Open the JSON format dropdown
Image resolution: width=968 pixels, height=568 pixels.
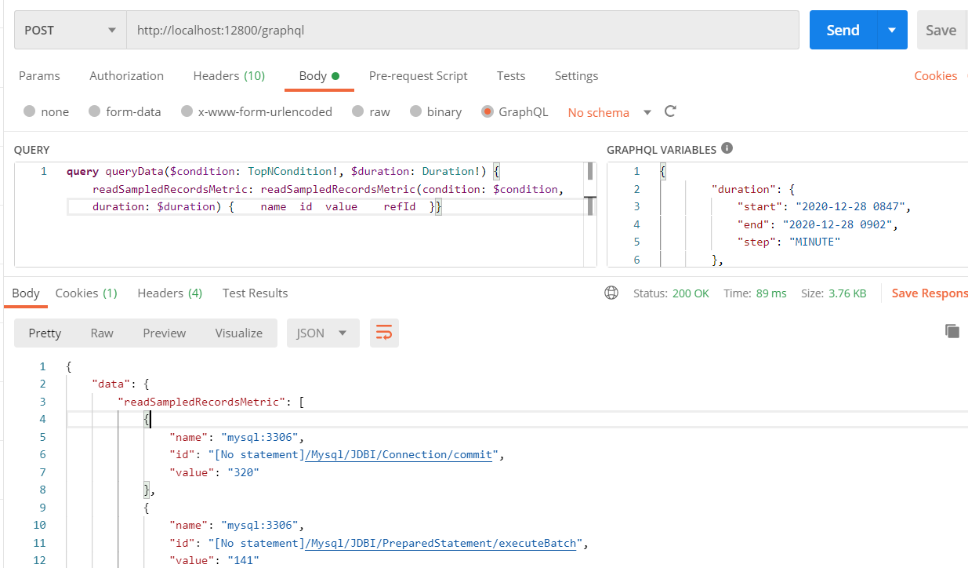[323, 333]
